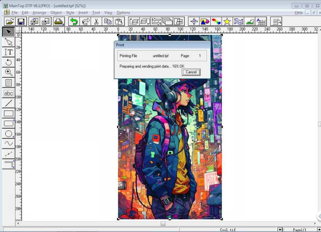Click the vertical scrollbar thumb on right edge
The height and width of the screenshot is (232, 321).
319,124
